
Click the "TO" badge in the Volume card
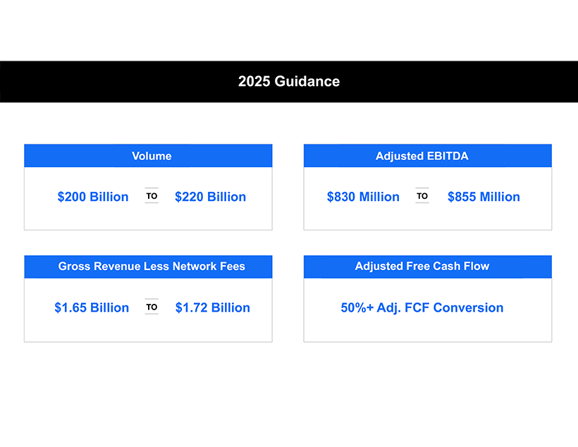click(x=152, y=196)
